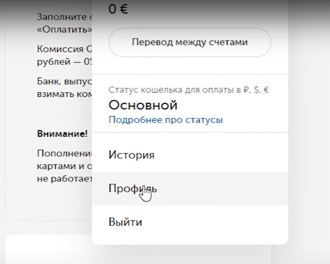Click the 'Перевод между счетами' button

[190, 42]
